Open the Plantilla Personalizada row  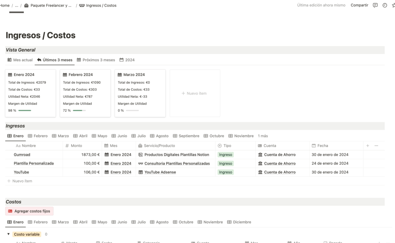(34, 163)
